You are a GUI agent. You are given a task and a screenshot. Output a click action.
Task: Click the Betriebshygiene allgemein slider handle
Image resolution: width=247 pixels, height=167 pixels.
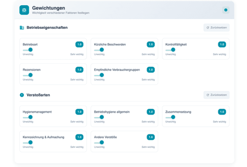click(x=102, y=117)
